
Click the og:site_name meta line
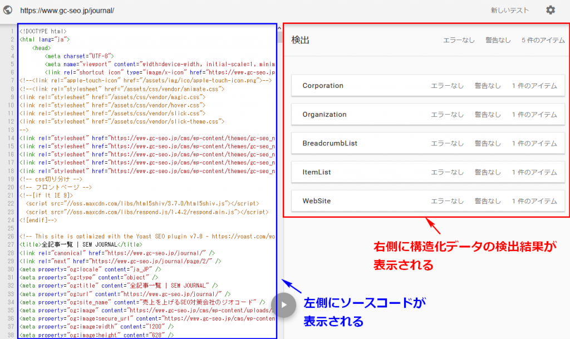tap(142, 302)
